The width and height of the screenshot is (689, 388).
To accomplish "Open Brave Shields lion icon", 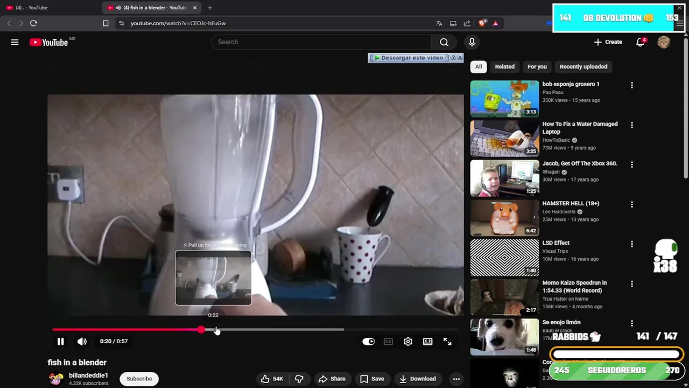I will [482, 23].
